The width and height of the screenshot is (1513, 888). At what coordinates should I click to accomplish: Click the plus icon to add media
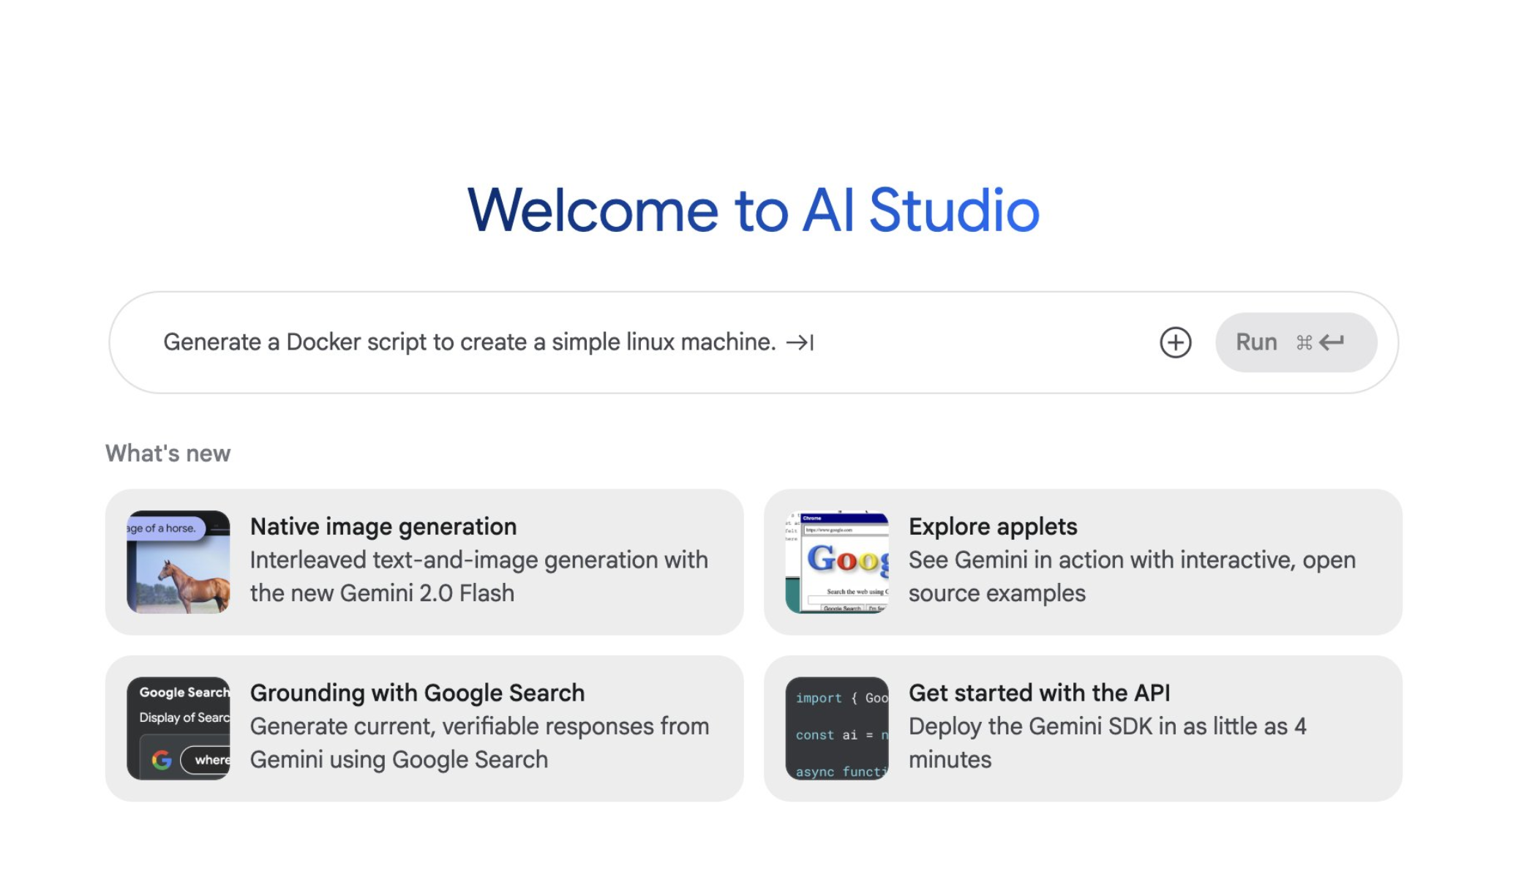tap(1175, 342)
